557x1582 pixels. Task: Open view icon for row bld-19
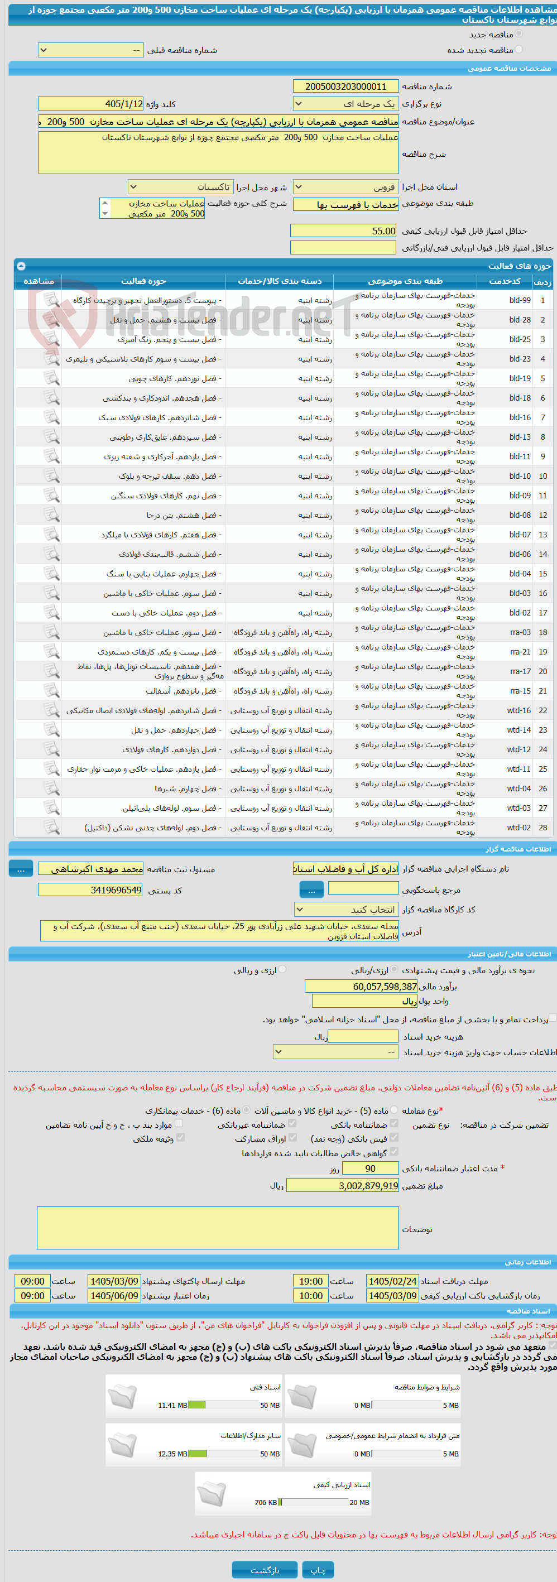click(51, 378)
